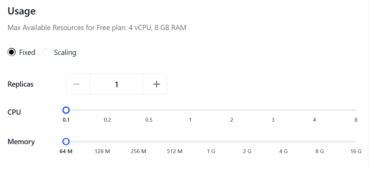
Task: Set Memory to 8 G mark
Action: tap(320, 142)
